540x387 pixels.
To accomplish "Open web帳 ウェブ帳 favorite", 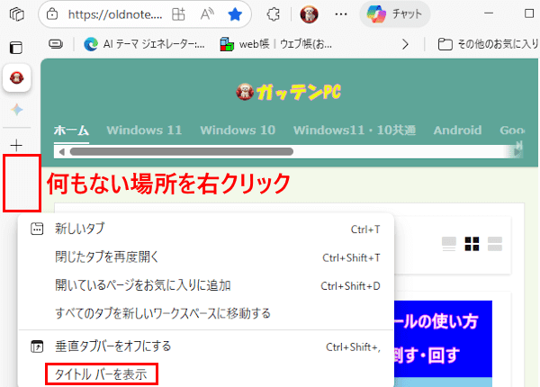I will pyautogui.click(x=276, y=44).
